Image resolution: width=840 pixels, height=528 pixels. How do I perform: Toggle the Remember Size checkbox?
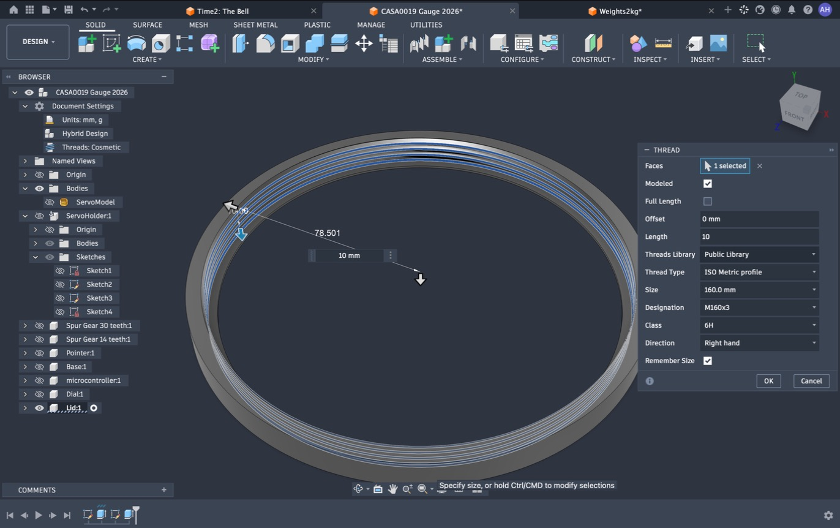[x=708, y=361]
